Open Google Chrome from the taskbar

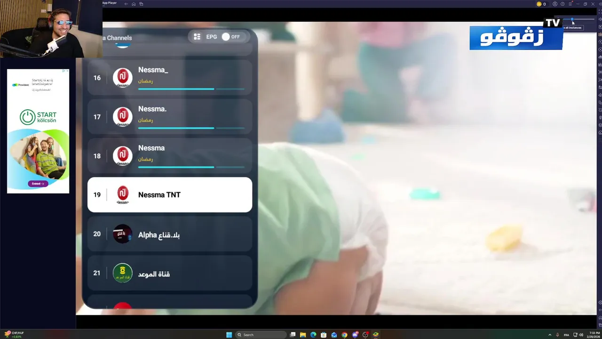[x=344, y=335]
